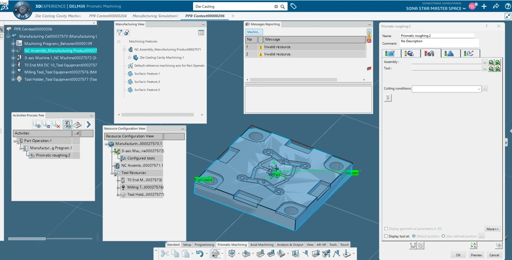Open the Manufacturing Simulation tab
This screenshot has width=512, height=260.
155,15
